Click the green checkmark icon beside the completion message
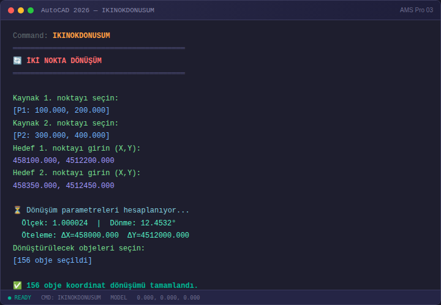The width and height of the screenshot is (441, 305). coord(17,285)
